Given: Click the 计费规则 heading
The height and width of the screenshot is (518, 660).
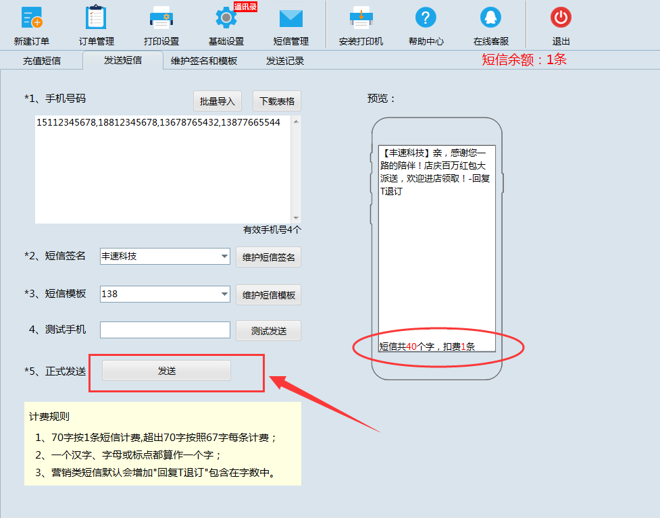Looking at the screenshot, I should click(x=49, y=417).
